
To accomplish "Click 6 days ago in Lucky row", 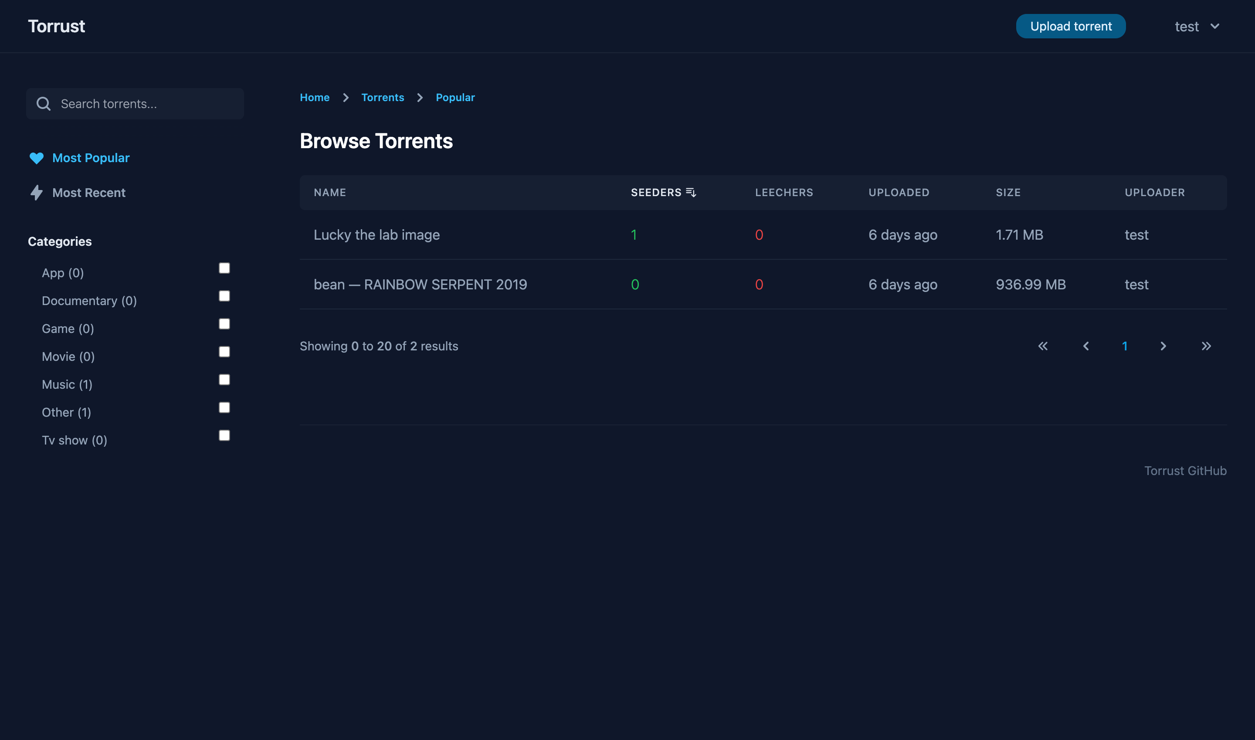I will (x=903, y=235).
